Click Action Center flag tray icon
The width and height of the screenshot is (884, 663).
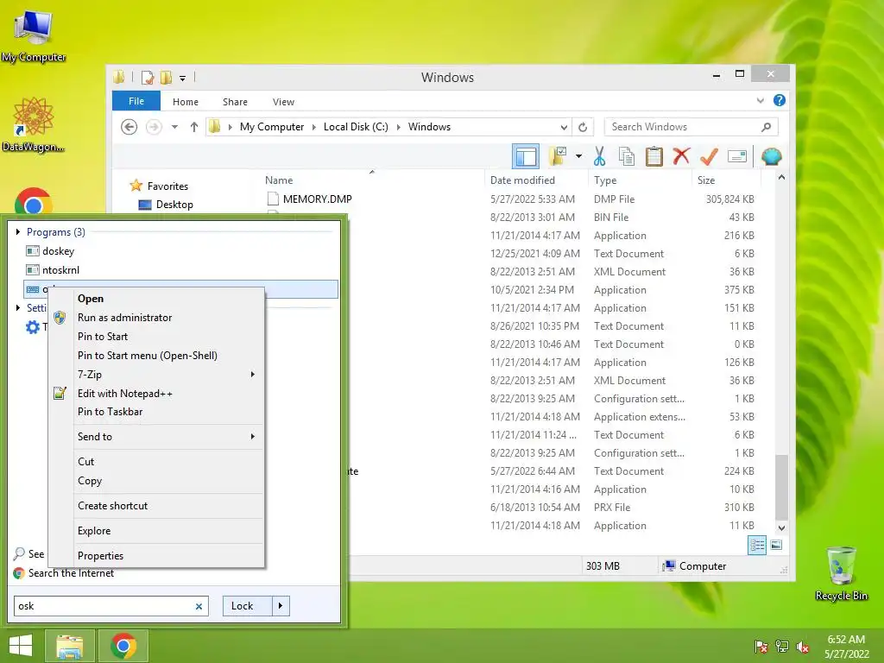[761, 646]
